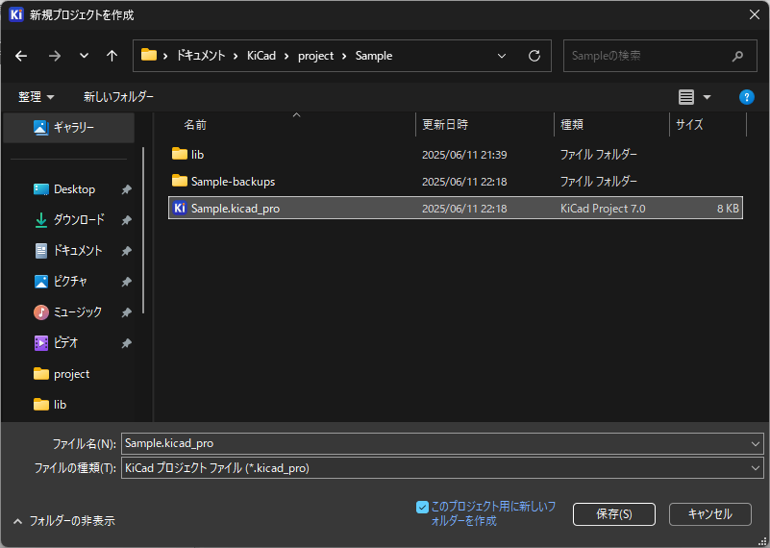Open the view options dropdown

click(707, 97)
